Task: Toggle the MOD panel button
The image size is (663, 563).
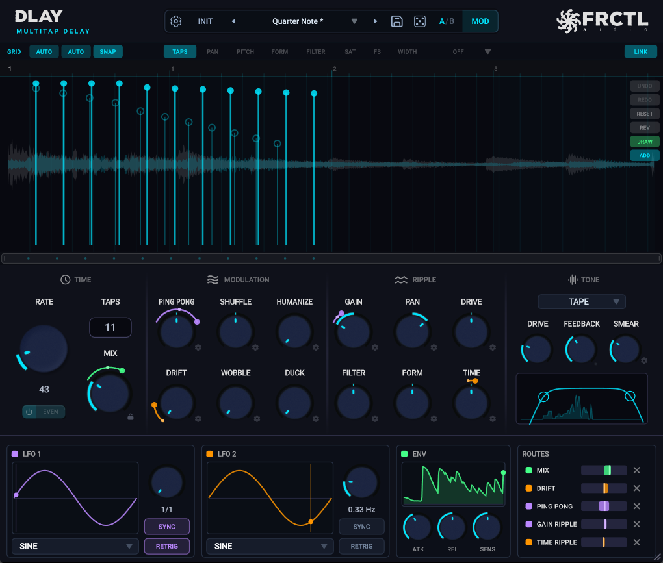Action: pos(480,21)
